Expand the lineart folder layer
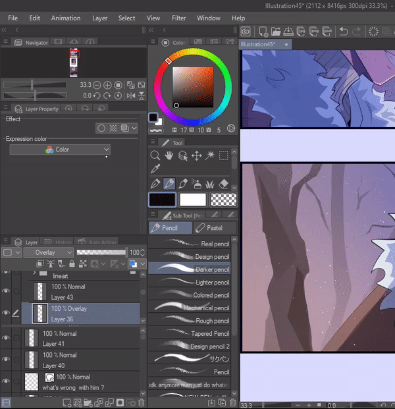The height and width of the screenshot is (409, 395). [x=34, y=272]
